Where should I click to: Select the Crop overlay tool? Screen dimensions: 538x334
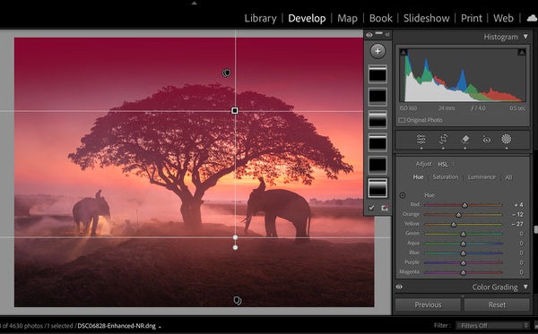pyautogui.click(x=443, y=139)
